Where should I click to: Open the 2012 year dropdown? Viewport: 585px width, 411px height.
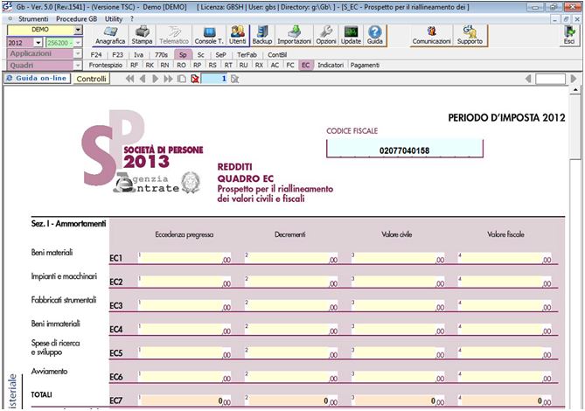click(x=38, y=43)
